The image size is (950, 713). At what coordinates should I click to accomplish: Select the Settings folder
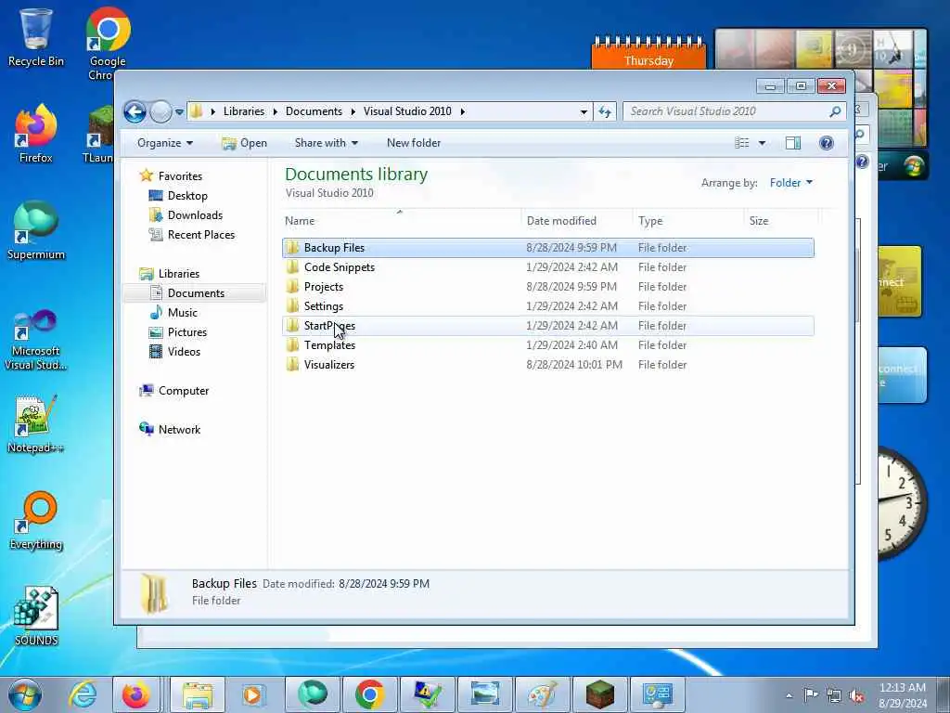tap(547, 305)
